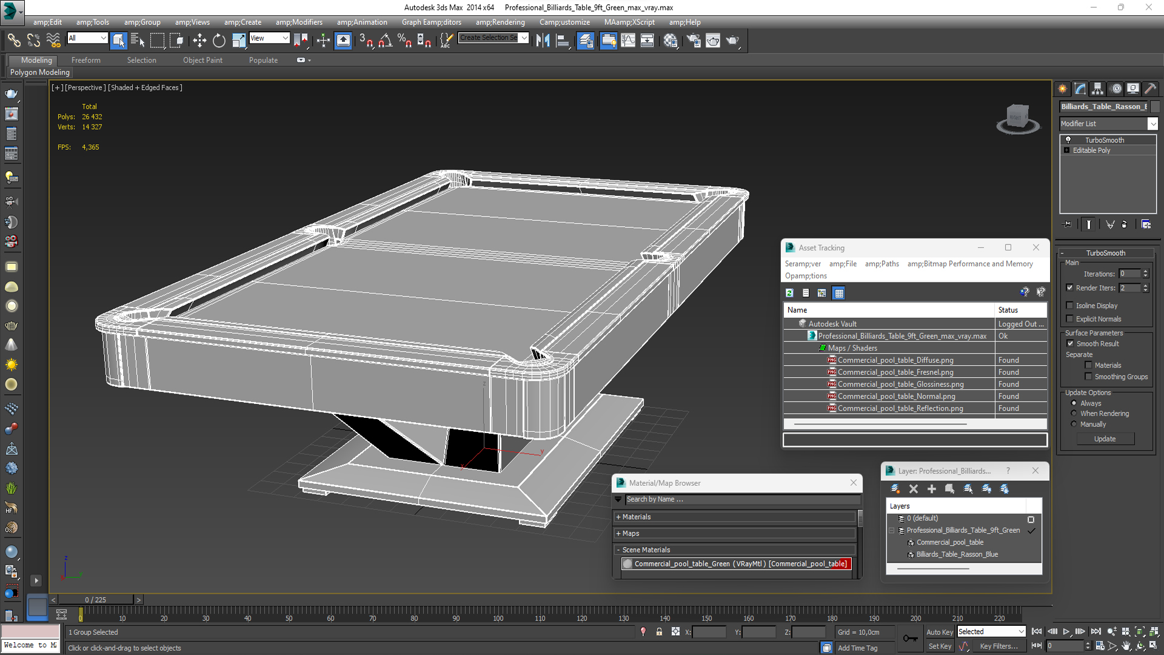Viewport: 1164px width, 655px height.
Task: Open the Curve Editor icon
Action: (x=628, y=41)
